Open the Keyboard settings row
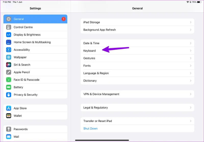The width and height of the screenshot is (204, 142). tap(137, 51)
